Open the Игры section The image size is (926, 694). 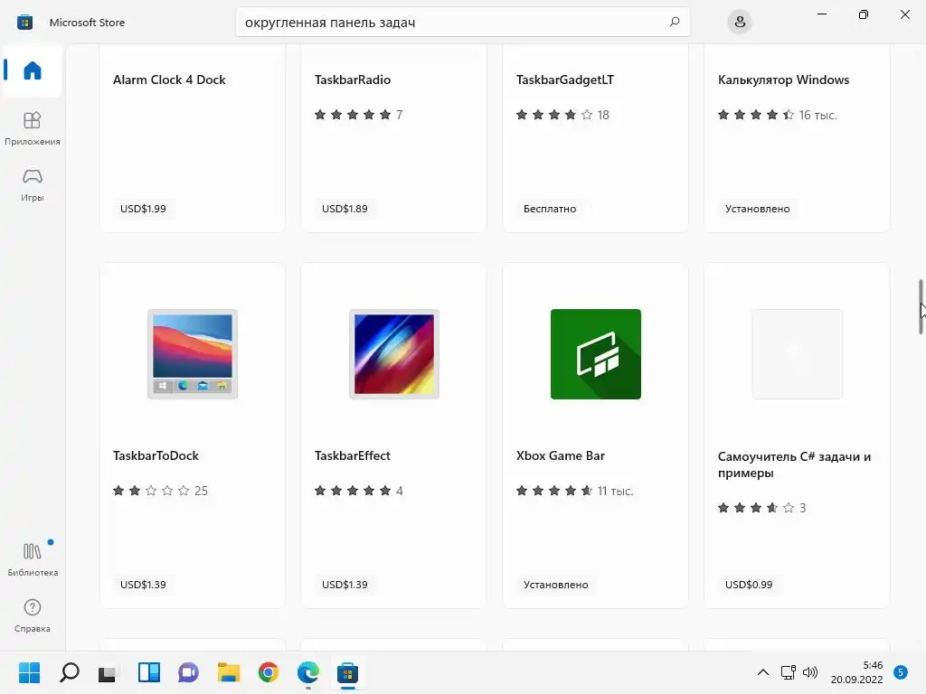coord(33,184)
